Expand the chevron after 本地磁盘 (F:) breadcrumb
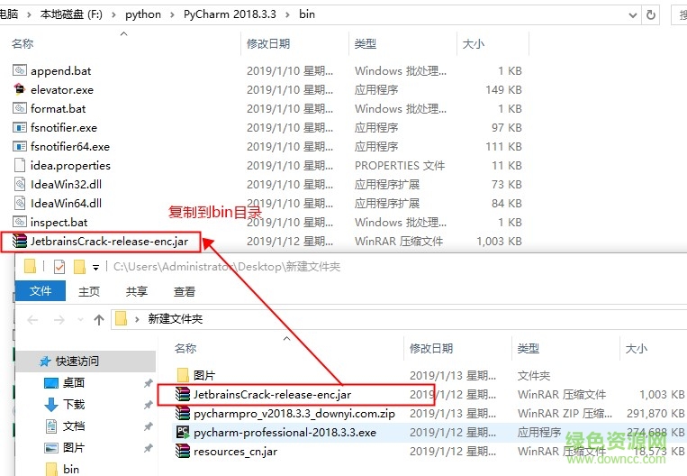The height and width of the screenshot is (476, 687). coord(114,14)
